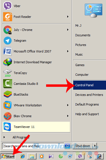106x160 pixels.
Task: Click the Shut down button
Action: click(83, 146)
